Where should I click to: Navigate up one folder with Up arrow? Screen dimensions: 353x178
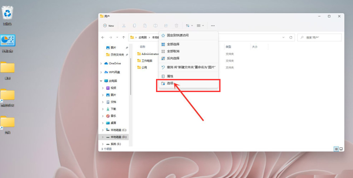(124, 38)
